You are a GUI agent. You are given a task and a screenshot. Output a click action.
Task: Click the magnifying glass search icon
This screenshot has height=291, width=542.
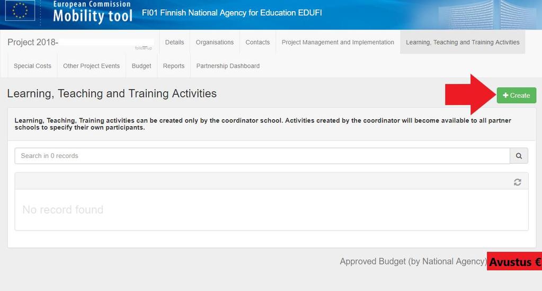pos(519,156)
